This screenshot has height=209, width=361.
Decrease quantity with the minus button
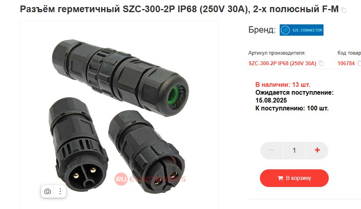[x=271, y=150]
